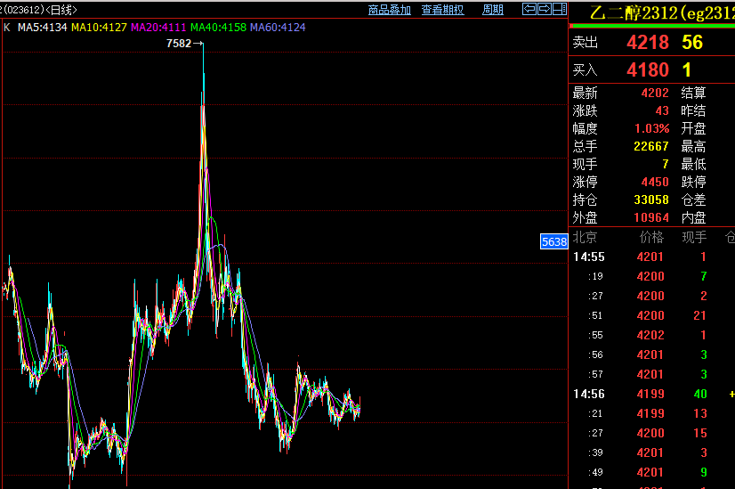Click the 买入 bid price 4180
The image size is (735, 489).
click(x=647, y=70)
